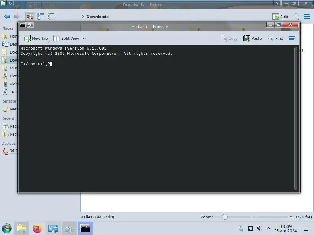Switch Dolphin to Icons view mode
This screenshot has height=235, width=314.
tap(30, 17)
